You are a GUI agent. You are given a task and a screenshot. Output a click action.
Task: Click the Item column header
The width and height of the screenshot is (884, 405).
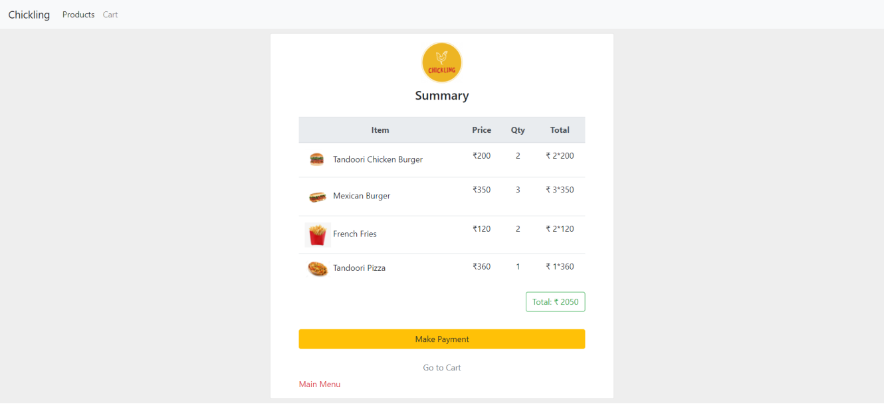pos(380,129)
